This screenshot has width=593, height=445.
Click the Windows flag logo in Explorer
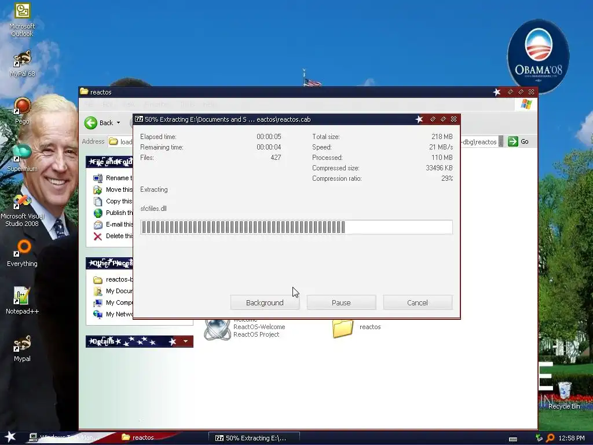coord(526,104)
